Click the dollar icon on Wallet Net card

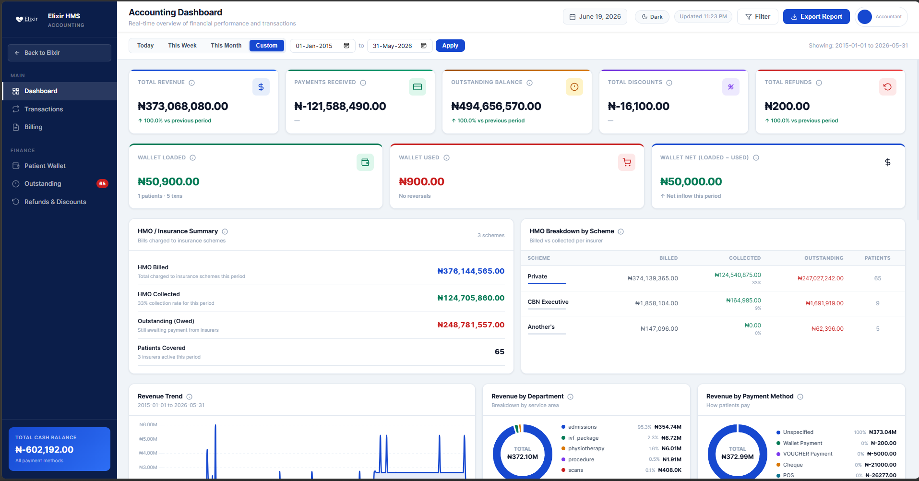[888, 162]
